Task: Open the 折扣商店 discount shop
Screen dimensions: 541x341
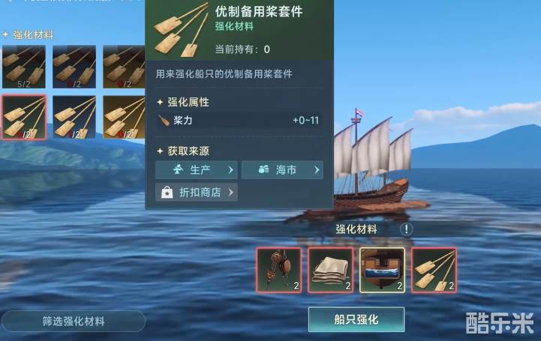Action: (x=197, y=192)
